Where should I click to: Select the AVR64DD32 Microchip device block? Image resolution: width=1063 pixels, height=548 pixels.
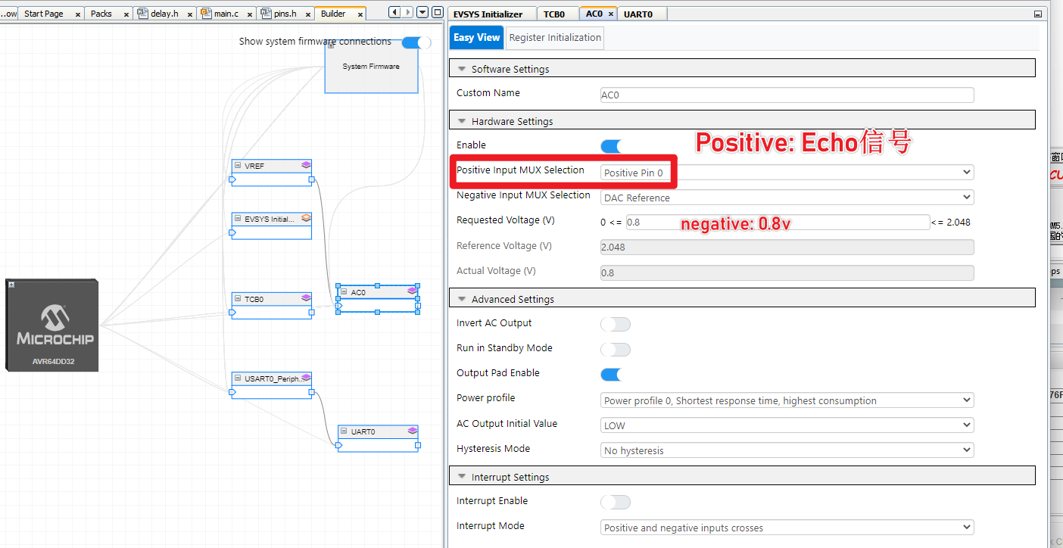pos(51,325)
